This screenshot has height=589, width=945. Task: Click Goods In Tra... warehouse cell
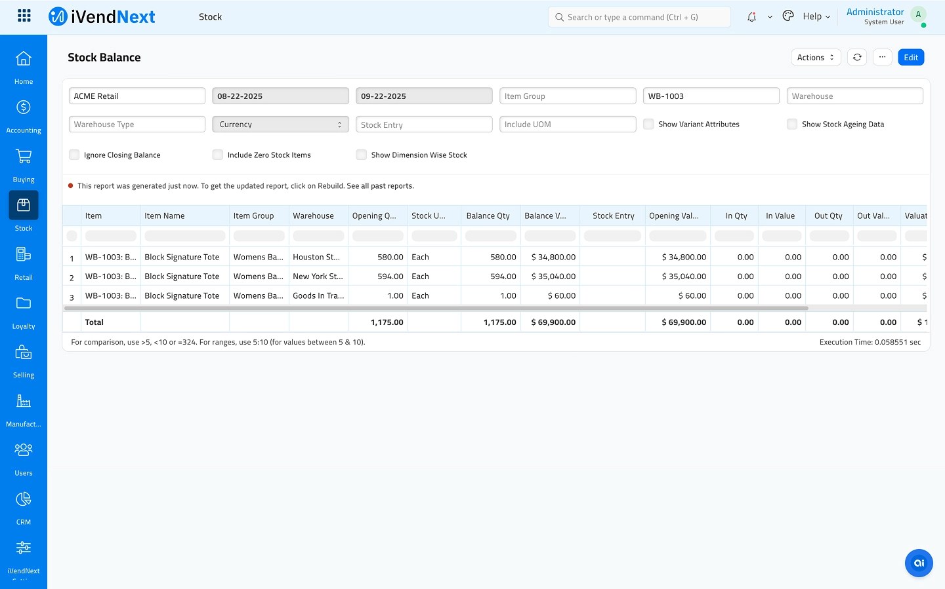318,295
